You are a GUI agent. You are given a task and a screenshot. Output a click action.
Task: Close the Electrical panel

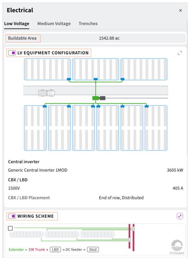(180, 10)
